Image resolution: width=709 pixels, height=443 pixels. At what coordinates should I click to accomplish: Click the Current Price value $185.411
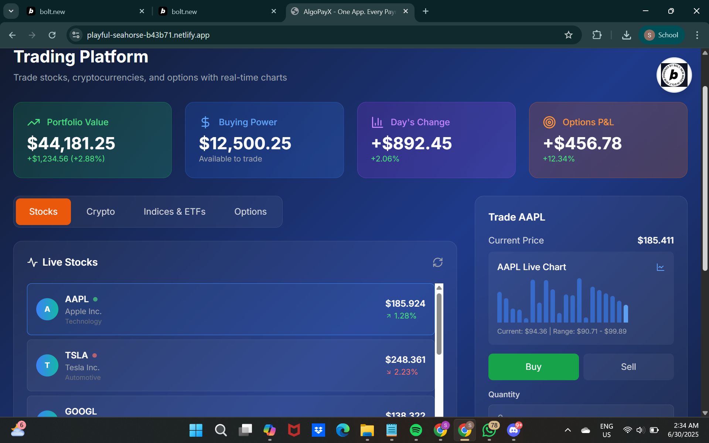point(655,241)
